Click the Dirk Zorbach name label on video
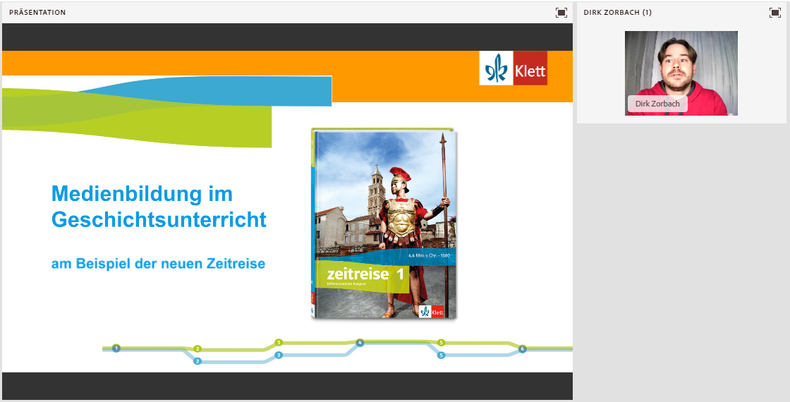The height and width of the screenshot is (402, 790). pyautogui.click(x=657, y=104)
